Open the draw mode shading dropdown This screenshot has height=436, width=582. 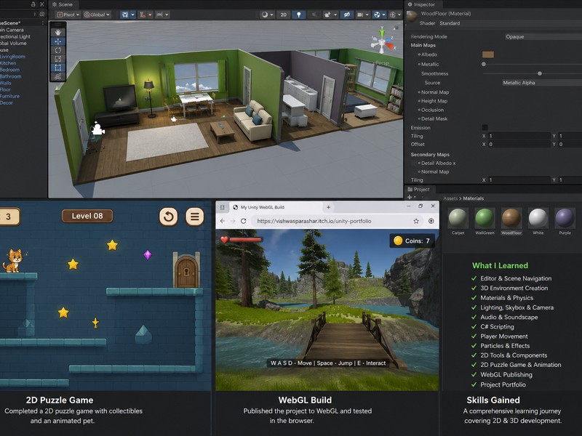pos(267,15)
